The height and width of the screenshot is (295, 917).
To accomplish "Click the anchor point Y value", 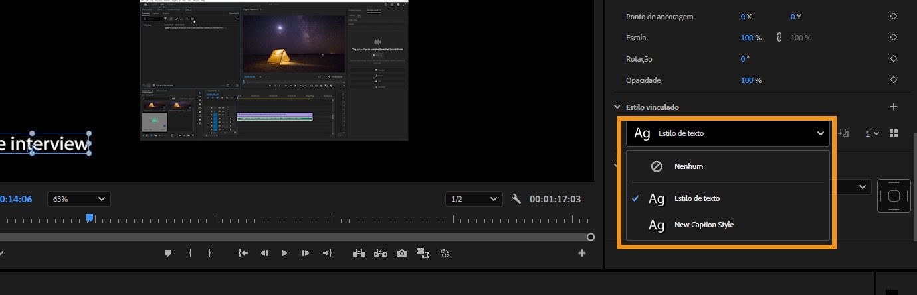I will point(793,17).
